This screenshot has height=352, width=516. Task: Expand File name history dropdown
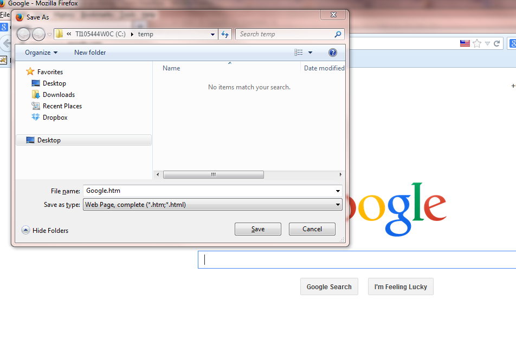(338, 191)
